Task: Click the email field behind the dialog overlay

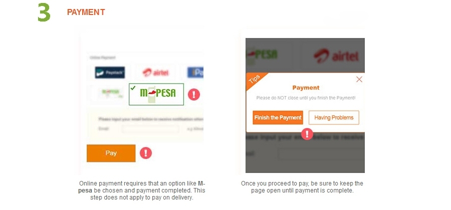Action: click(x=321, y=154)
